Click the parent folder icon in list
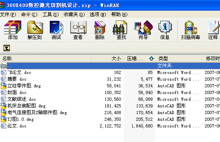Image resolution: width=220 pixels, height=142 pixels. pos(4,66)
